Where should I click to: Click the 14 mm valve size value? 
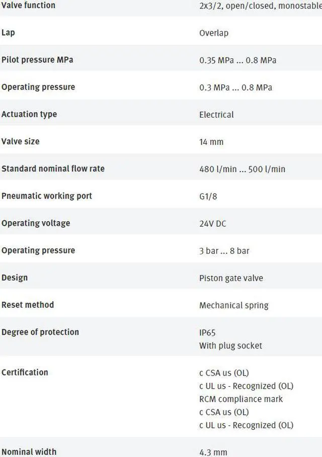pos(211,142)
